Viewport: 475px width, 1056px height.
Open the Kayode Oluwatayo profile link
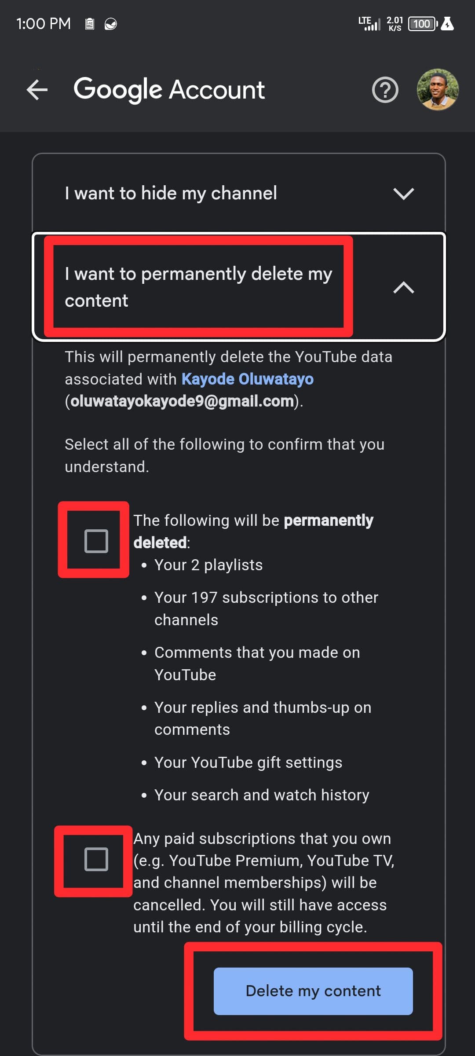coord(248,379)
